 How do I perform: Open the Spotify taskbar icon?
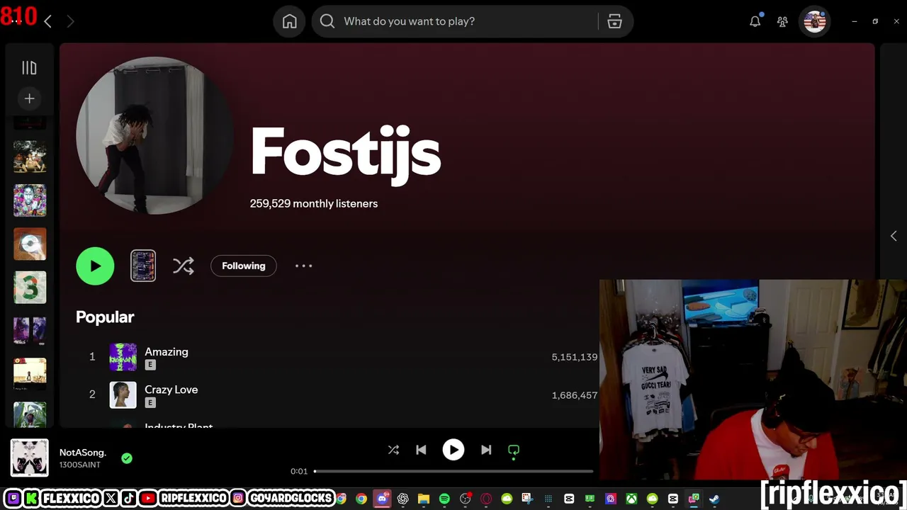click(x=444, y=499)
